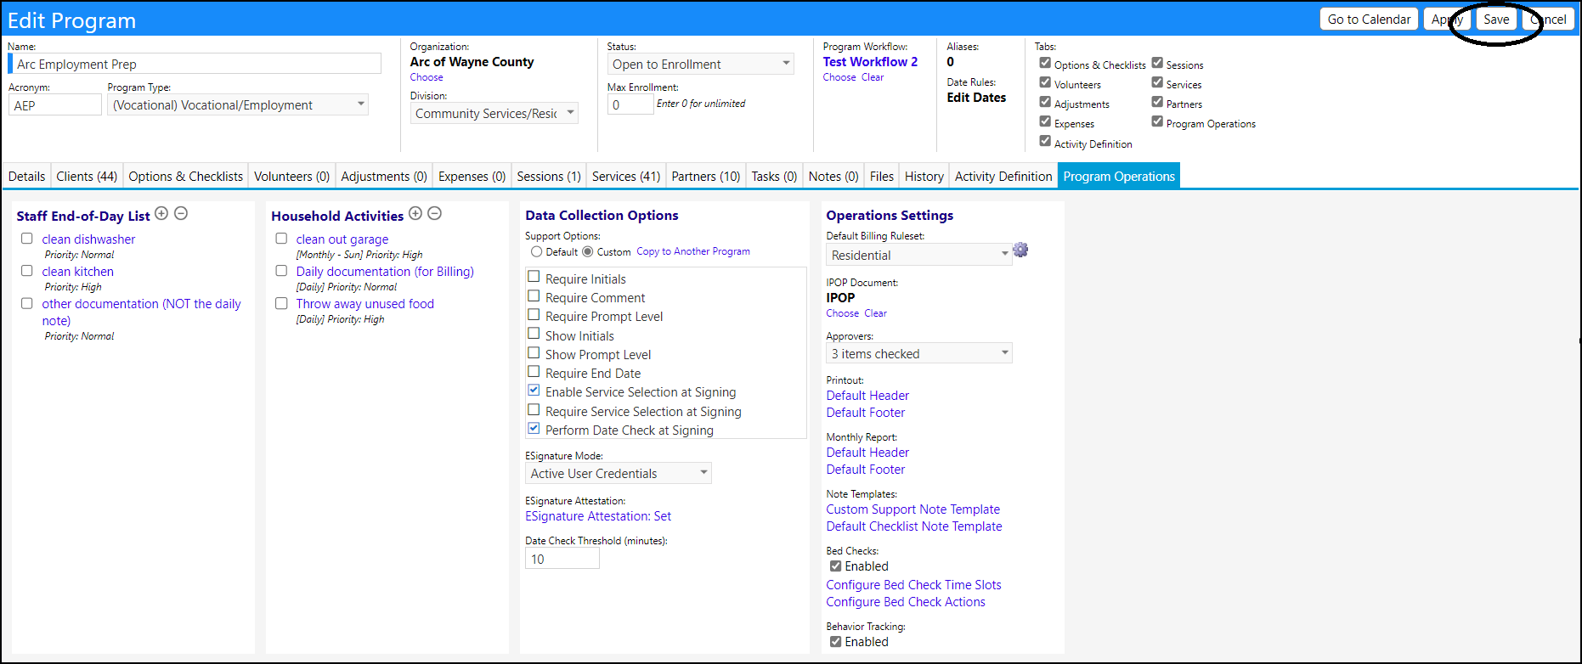Open the 'clean kitchen' list item
1582x664 pixels.
77,272
